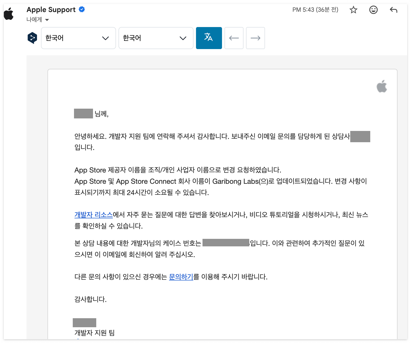
Task: Click the blue translate button
Action: pyautogui.click(x=209, y=38)
